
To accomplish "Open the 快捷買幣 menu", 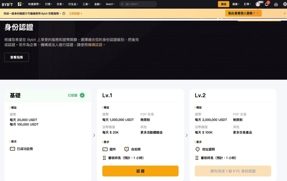I will pos(34,4).
